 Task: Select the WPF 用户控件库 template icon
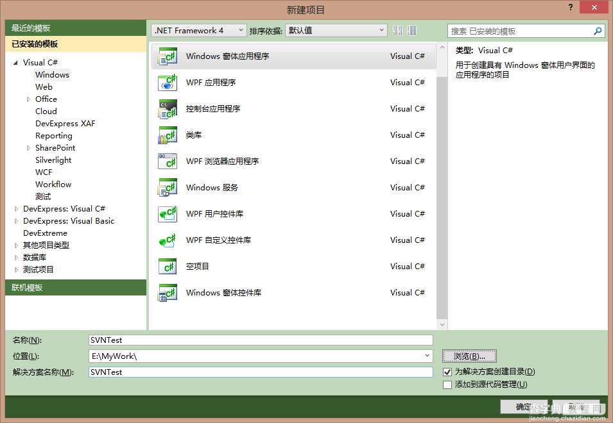coord(168,214)
